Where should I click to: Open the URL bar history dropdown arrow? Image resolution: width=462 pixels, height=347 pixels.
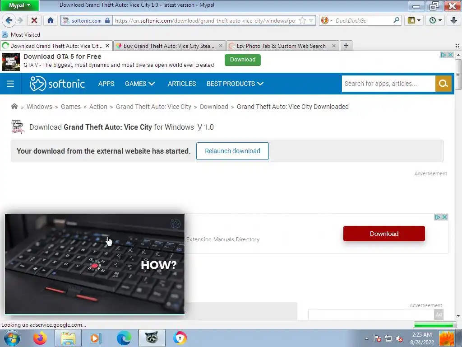pos(311,21)
